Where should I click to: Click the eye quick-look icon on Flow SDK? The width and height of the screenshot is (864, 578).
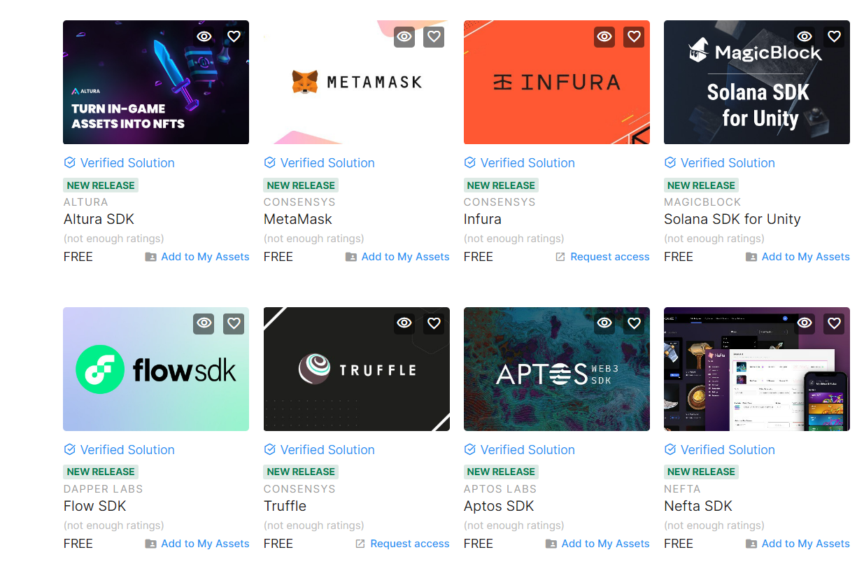pos(204,323)
